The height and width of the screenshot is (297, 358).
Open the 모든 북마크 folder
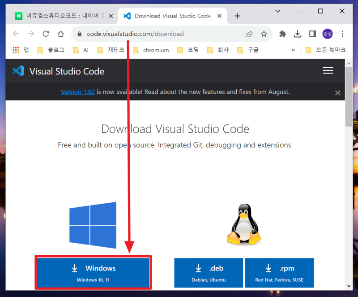pyautogui.click(x=326, y=50)
